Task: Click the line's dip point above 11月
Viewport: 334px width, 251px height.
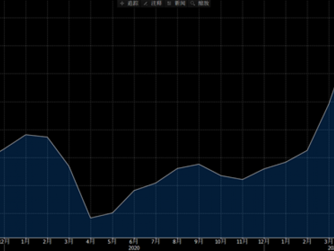Action: (x=242, y=179)
